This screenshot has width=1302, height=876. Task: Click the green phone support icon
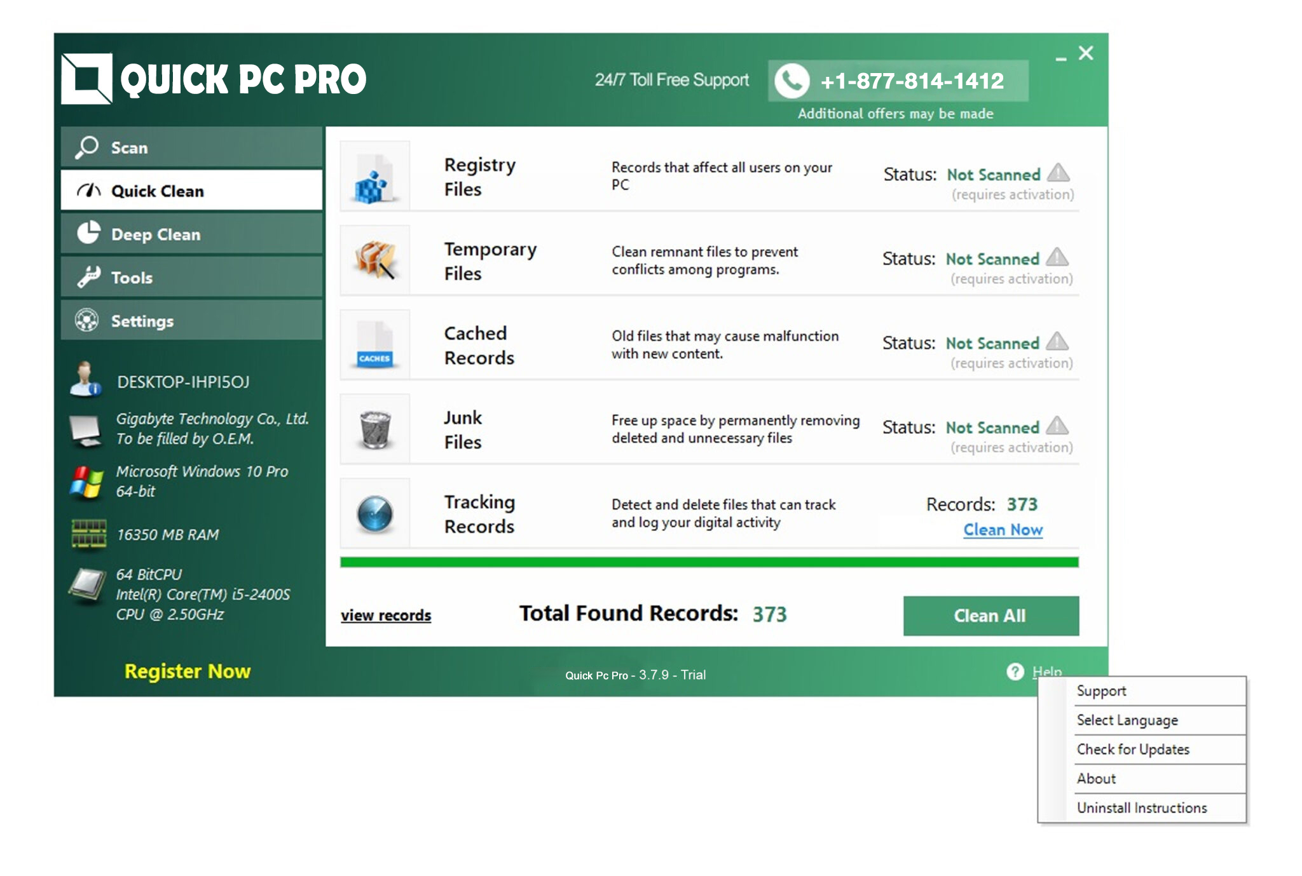pos(791,81)
